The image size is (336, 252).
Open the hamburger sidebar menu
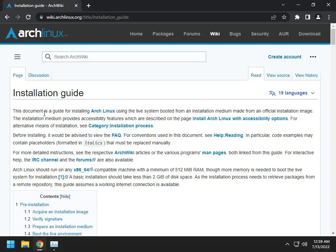17,57
